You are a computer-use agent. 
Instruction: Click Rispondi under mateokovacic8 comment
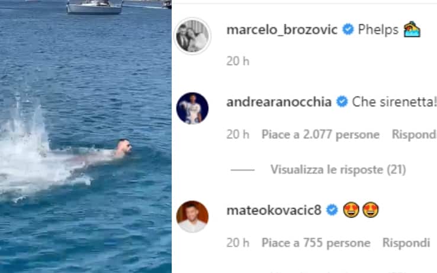click(406, 243)
